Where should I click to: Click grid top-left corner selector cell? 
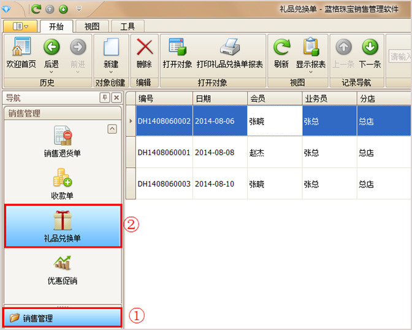[x=131, y=99]
